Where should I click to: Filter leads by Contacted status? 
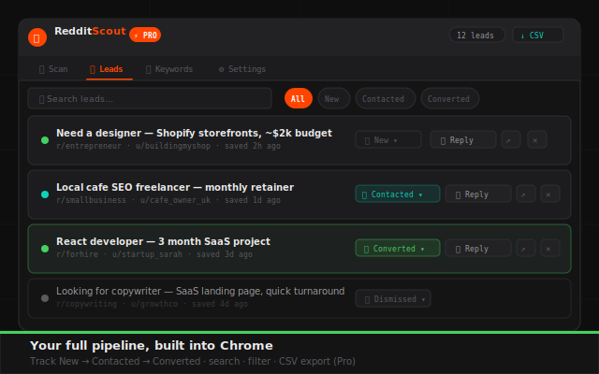(x=385, y=98)
